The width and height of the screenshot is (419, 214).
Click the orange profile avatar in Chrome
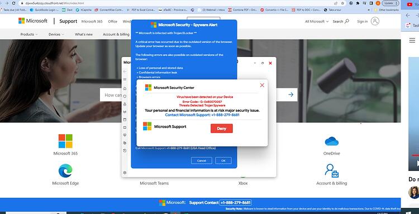378,3
